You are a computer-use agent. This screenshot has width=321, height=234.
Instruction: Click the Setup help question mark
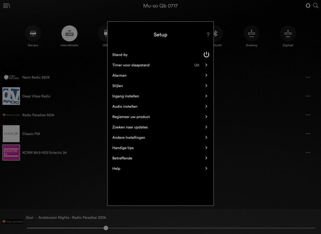pos(208,35)
